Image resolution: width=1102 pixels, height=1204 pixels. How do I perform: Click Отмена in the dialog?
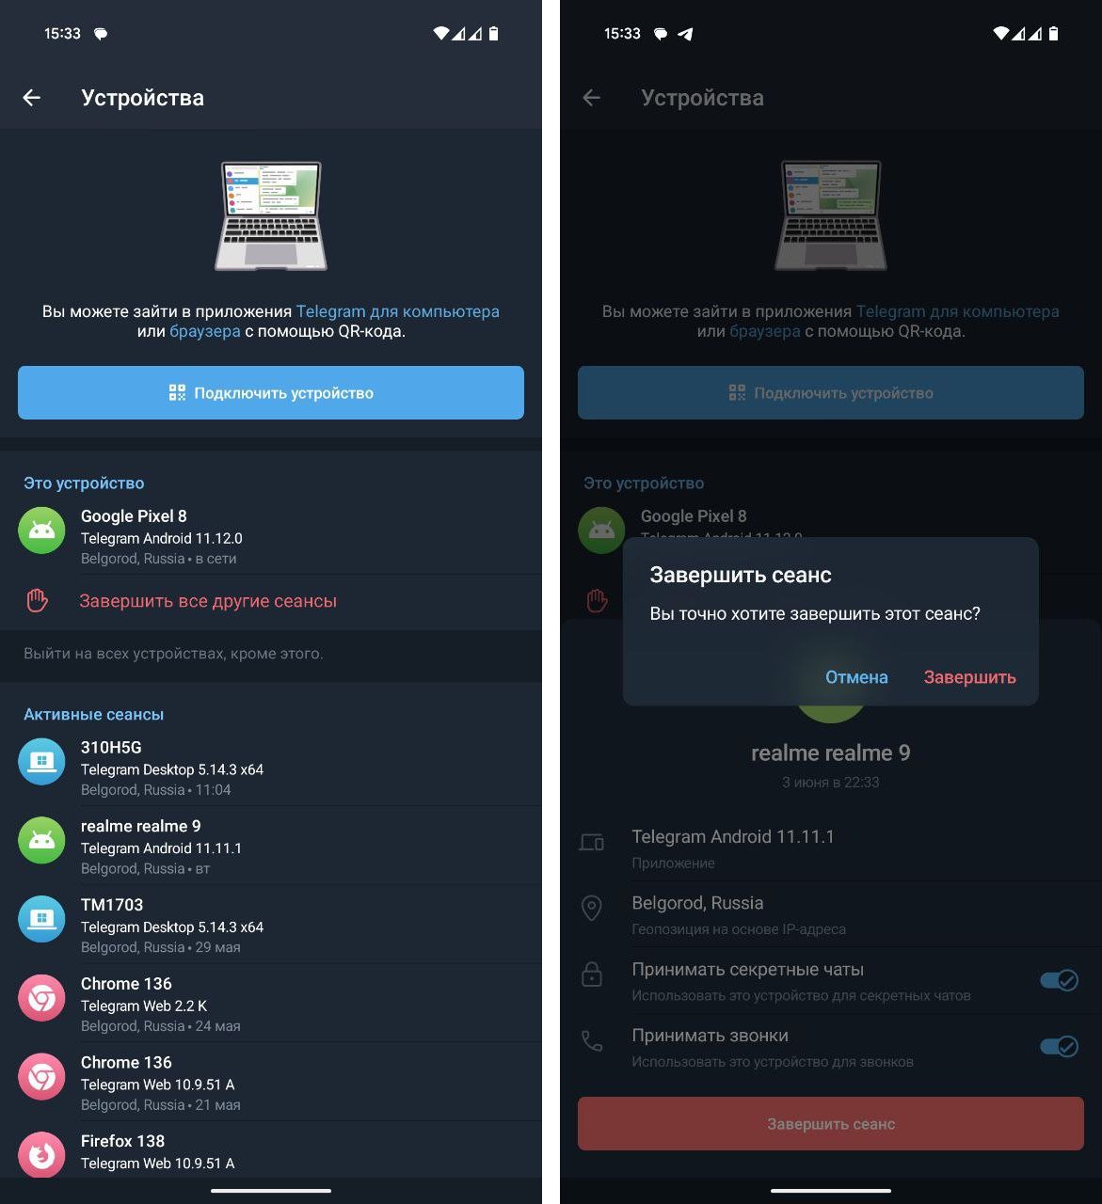tap(856, 677)
